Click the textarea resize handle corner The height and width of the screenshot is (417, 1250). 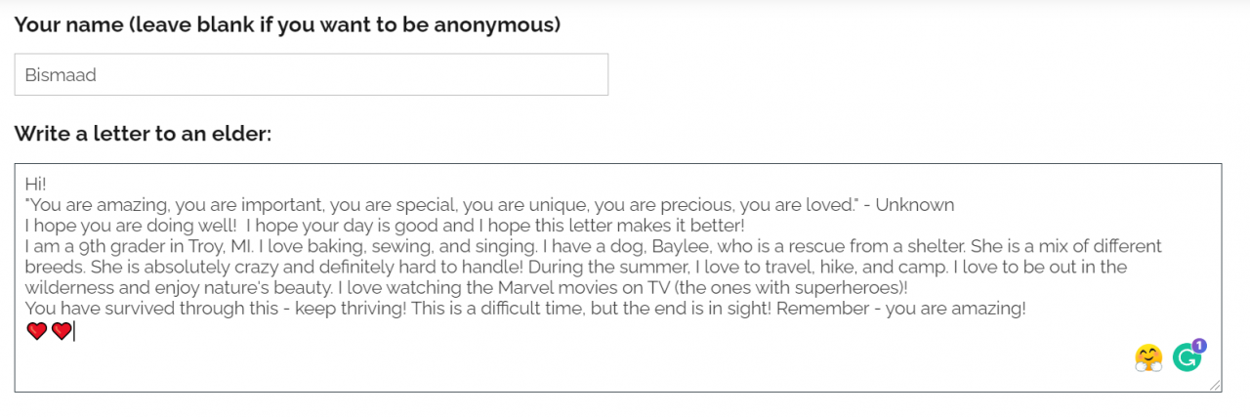1215,386
